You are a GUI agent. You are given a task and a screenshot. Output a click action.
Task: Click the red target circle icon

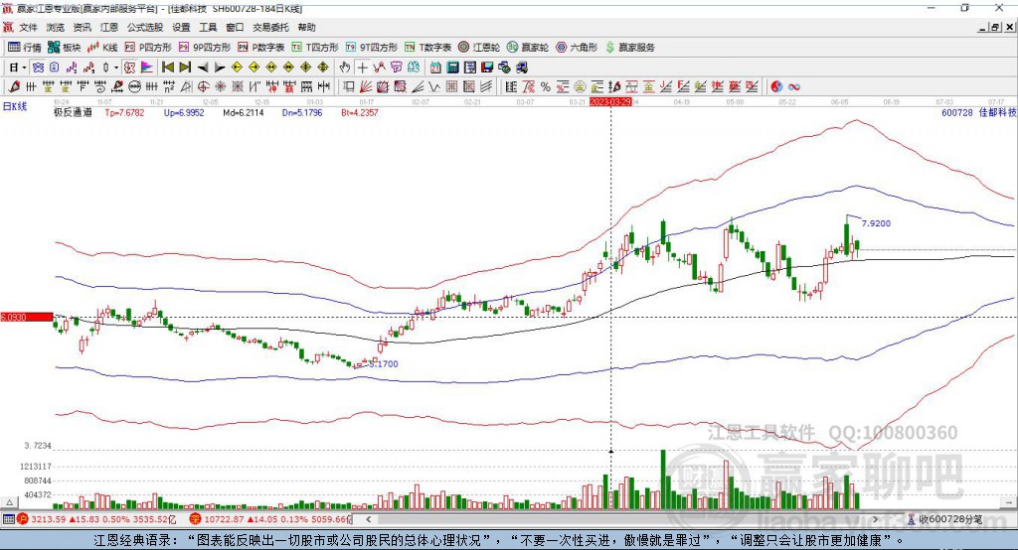(x=203, y=86)
